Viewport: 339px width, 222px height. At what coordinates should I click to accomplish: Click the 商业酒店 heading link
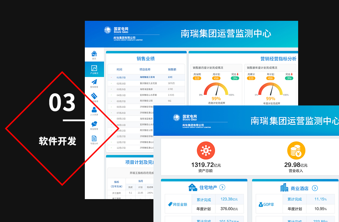point(300,188)
